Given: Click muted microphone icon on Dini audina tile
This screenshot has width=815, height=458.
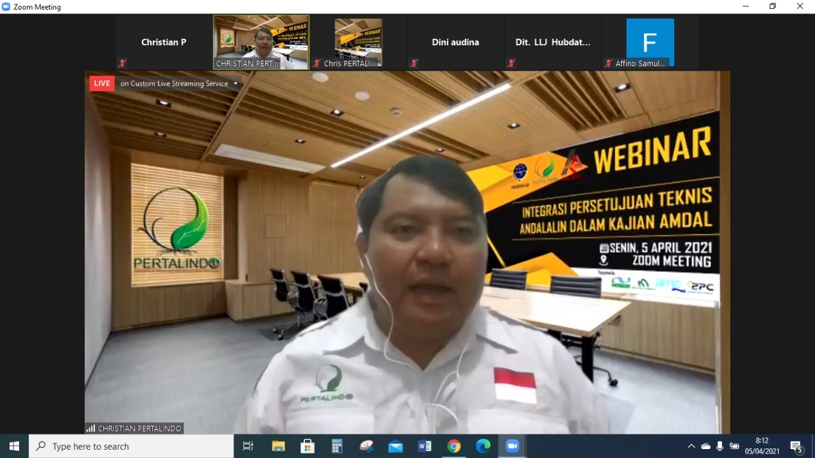Looking at the screenshot, I should [414, 63].
